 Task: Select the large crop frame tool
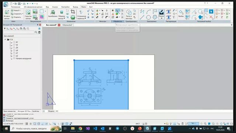(73, 11)
